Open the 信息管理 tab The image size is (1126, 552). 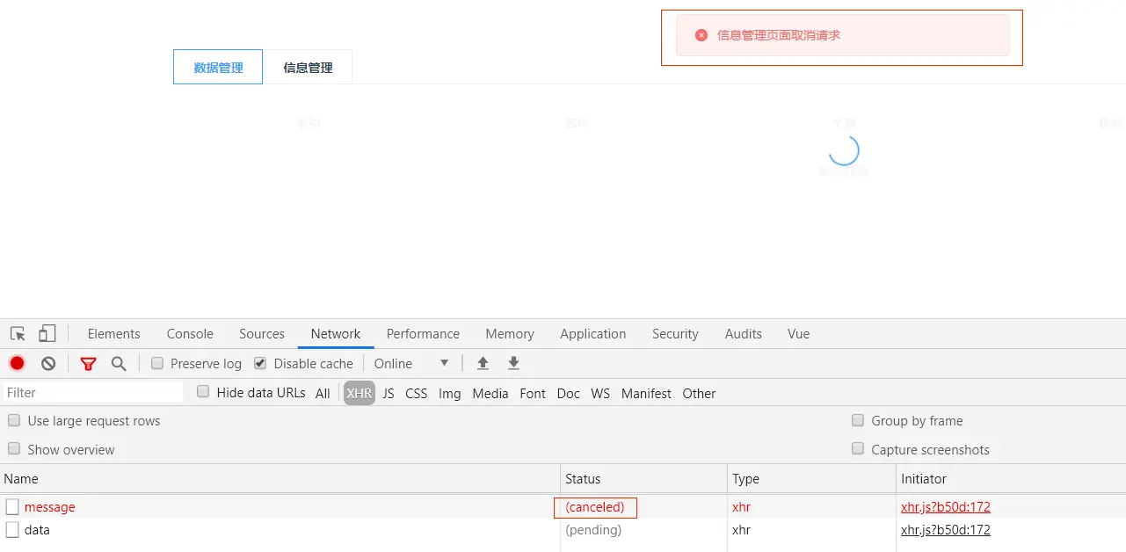[x=308, y=66]
